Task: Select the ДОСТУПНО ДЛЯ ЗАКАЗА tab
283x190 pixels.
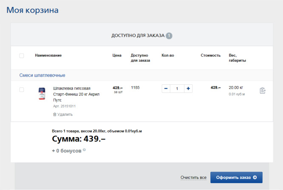Action: 138,36
